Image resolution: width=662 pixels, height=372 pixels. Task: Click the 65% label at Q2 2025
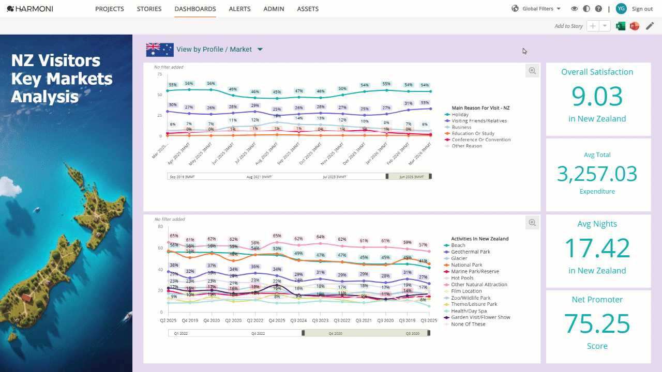[x=174, y=236]
